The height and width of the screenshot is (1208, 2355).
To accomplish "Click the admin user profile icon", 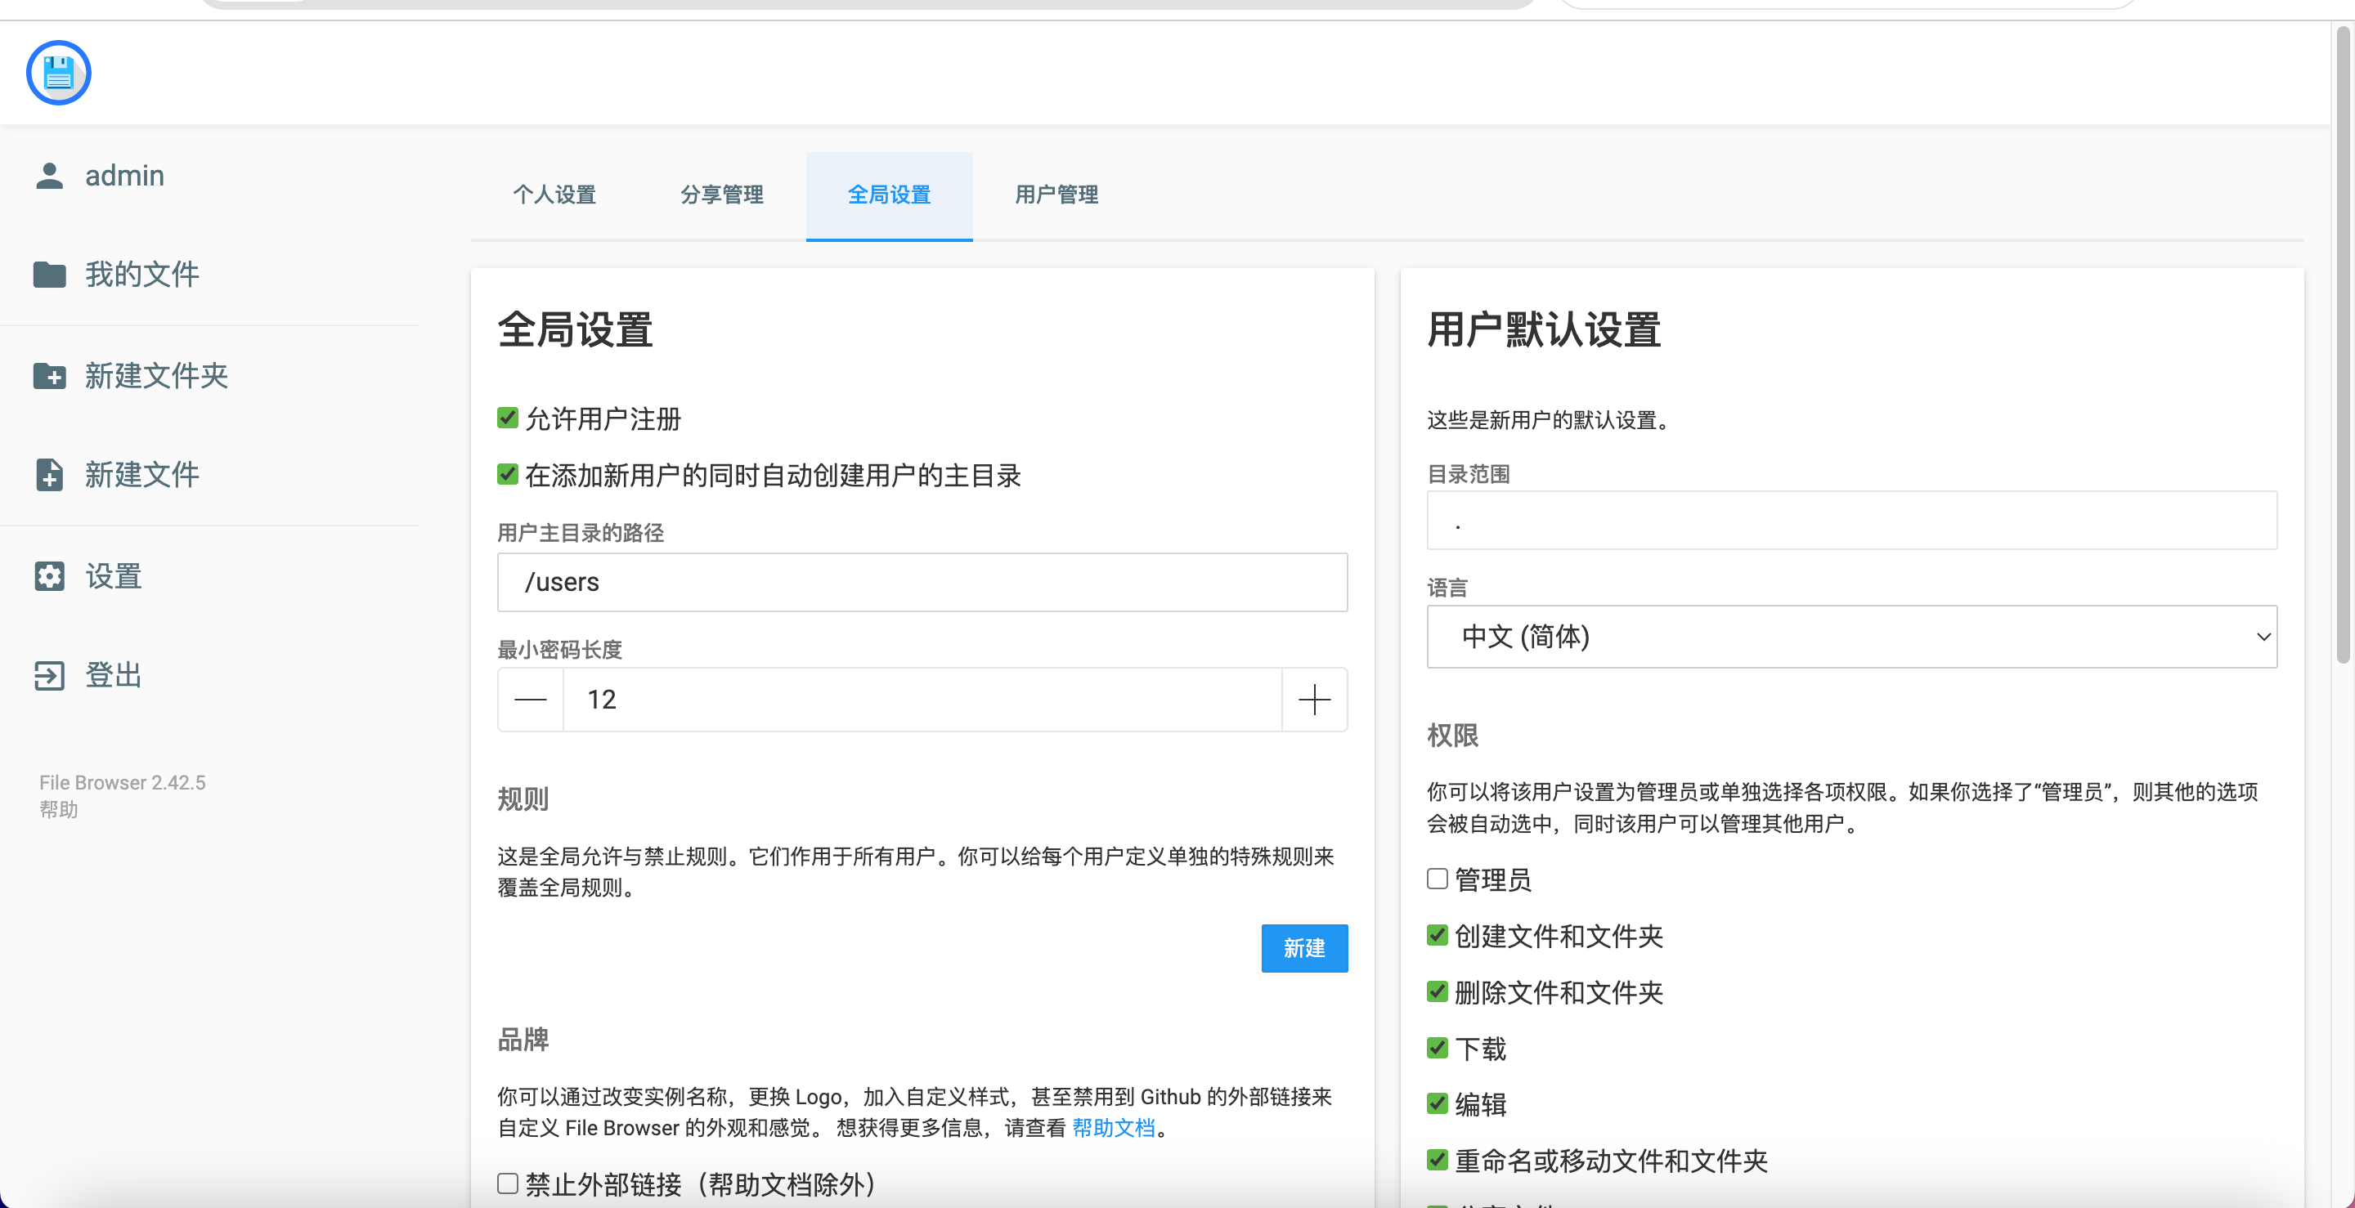I will coord(49,176).
